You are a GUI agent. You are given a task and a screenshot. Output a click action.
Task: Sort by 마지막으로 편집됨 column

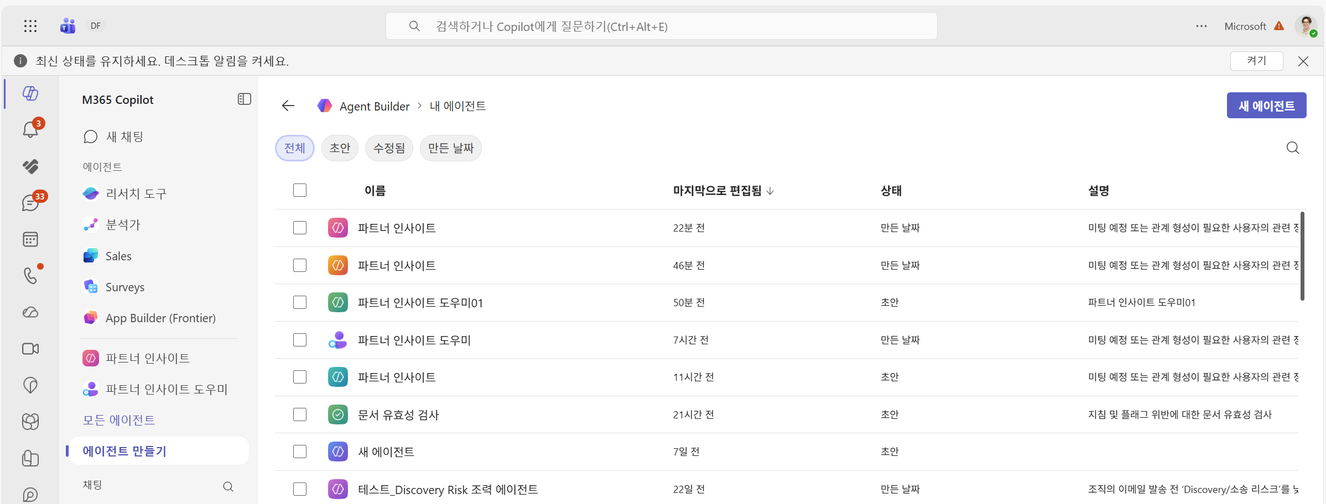723,191
